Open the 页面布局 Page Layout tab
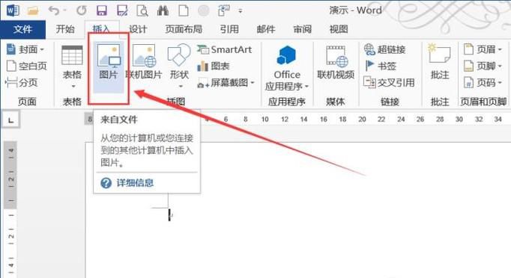The height and width of the screenshot is (278, 511). (184, 29)
